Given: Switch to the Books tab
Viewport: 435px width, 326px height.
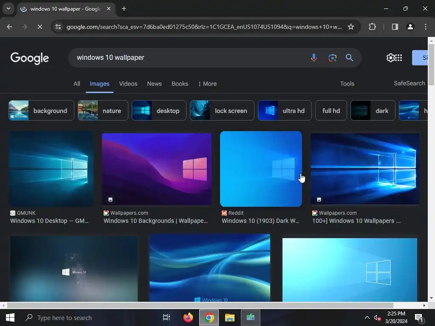Looking at the screenshot, I should 180,84.
